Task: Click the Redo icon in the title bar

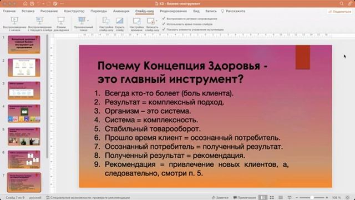Action: [48, 4]
